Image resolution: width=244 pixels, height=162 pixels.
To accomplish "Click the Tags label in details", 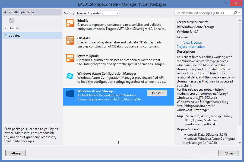I will click(180, 116).
